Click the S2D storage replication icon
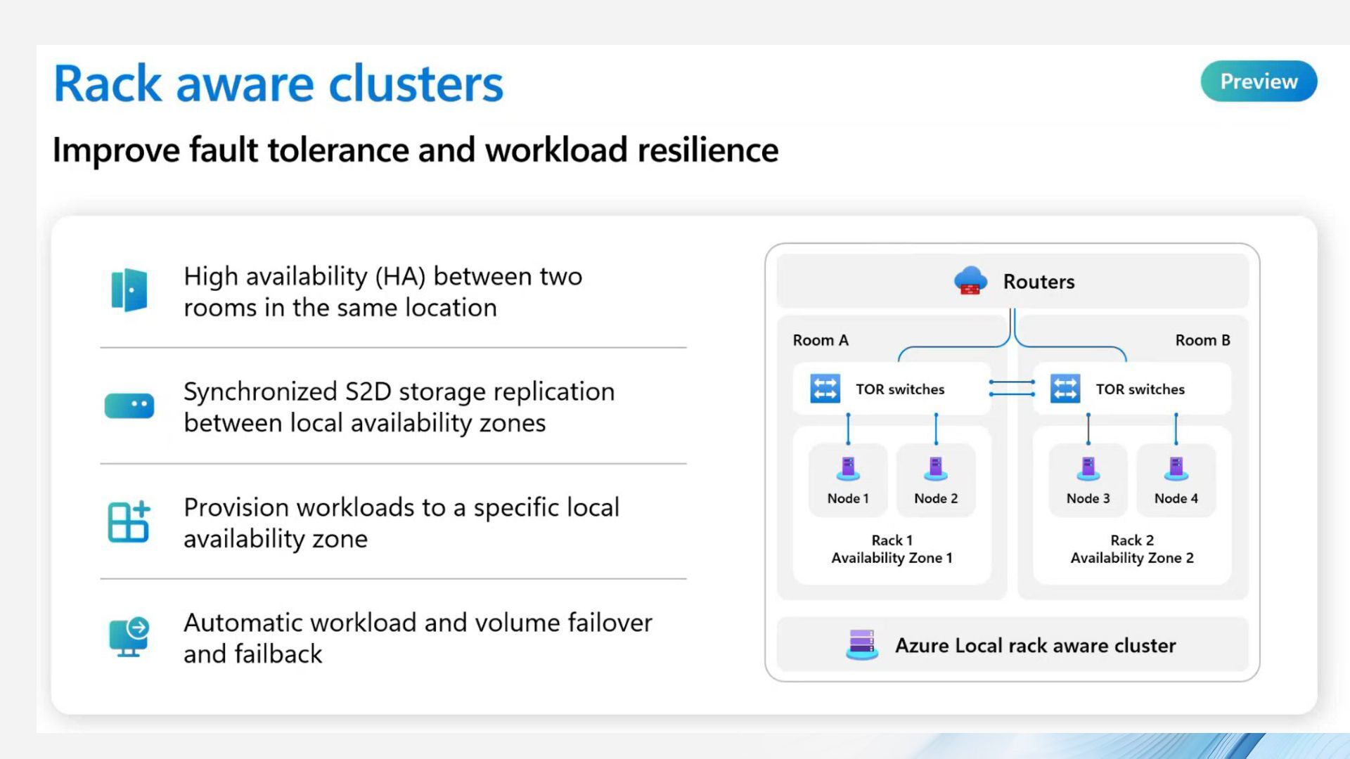 [x=129, y=406]
